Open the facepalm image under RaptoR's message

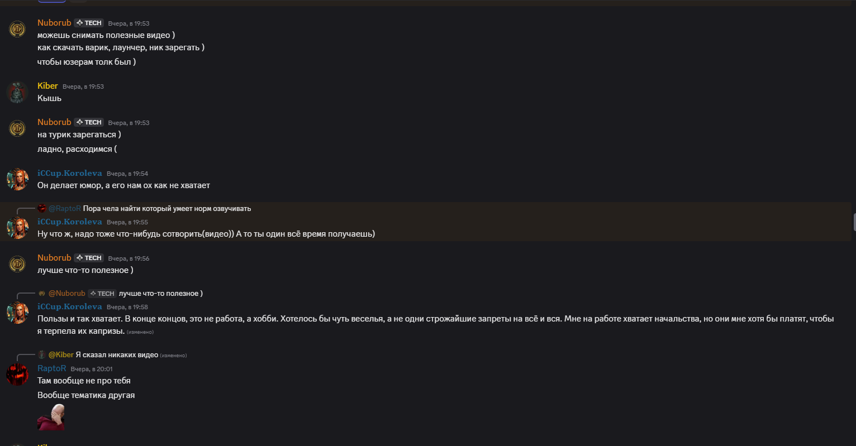(x=51, y=417)
